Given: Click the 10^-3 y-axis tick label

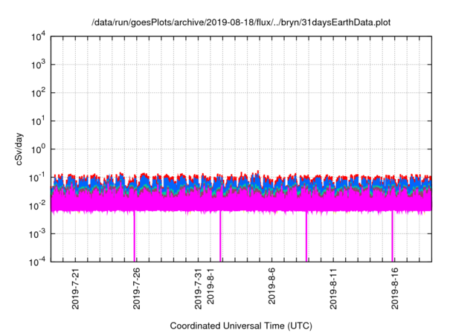Looking at the screenshot, I should pos(37,234).
